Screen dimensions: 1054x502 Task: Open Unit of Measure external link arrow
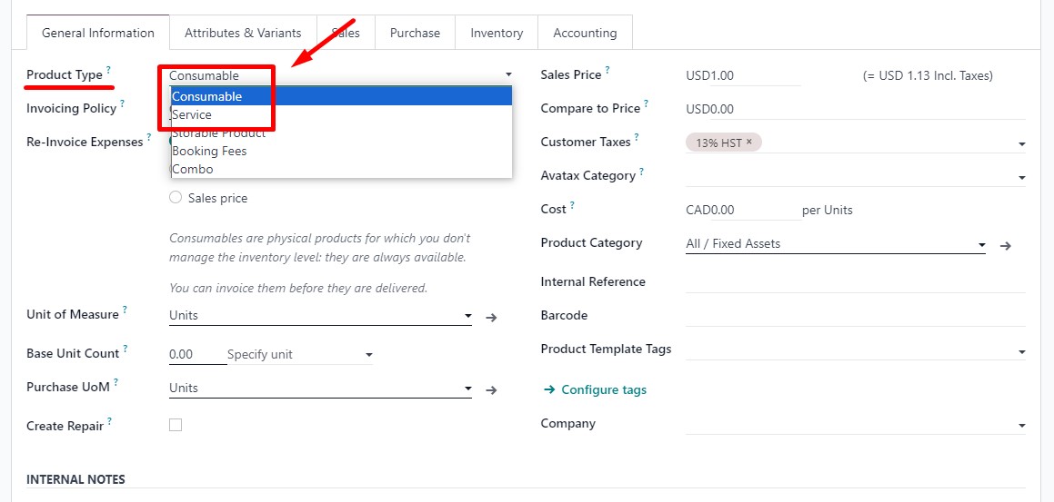click(491, 317)
